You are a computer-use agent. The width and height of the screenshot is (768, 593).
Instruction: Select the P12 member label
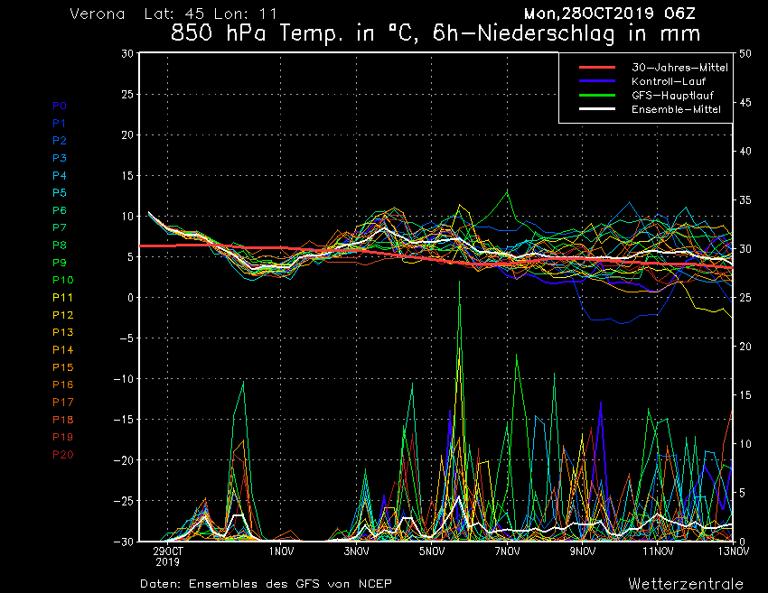coord(62,315)
